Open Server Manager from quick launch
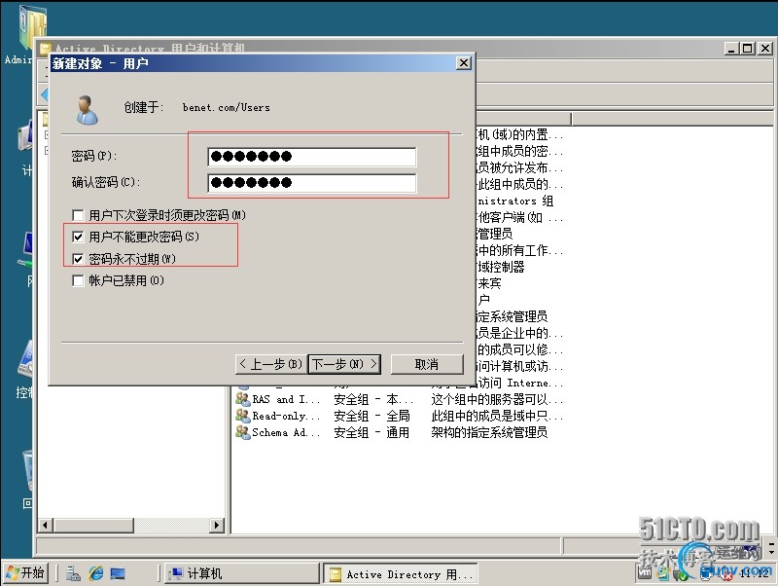This screenshot has width=778, height=586. 73,573
